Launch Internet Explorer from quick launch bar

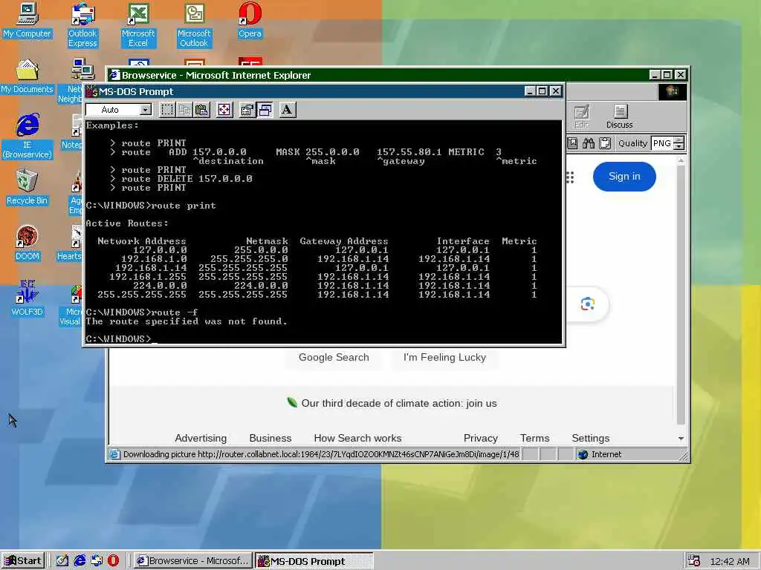tap(80, 561)
